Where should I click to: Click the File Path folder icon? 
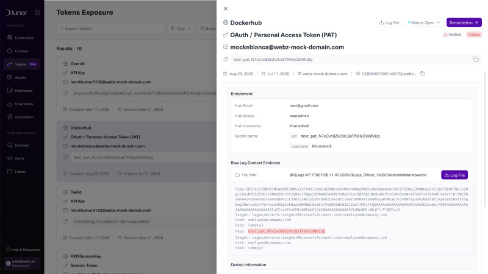237,175
